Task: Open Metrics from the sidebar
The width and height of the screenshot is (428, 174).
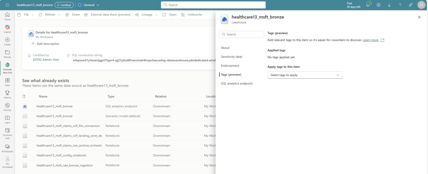Action: 8,94
